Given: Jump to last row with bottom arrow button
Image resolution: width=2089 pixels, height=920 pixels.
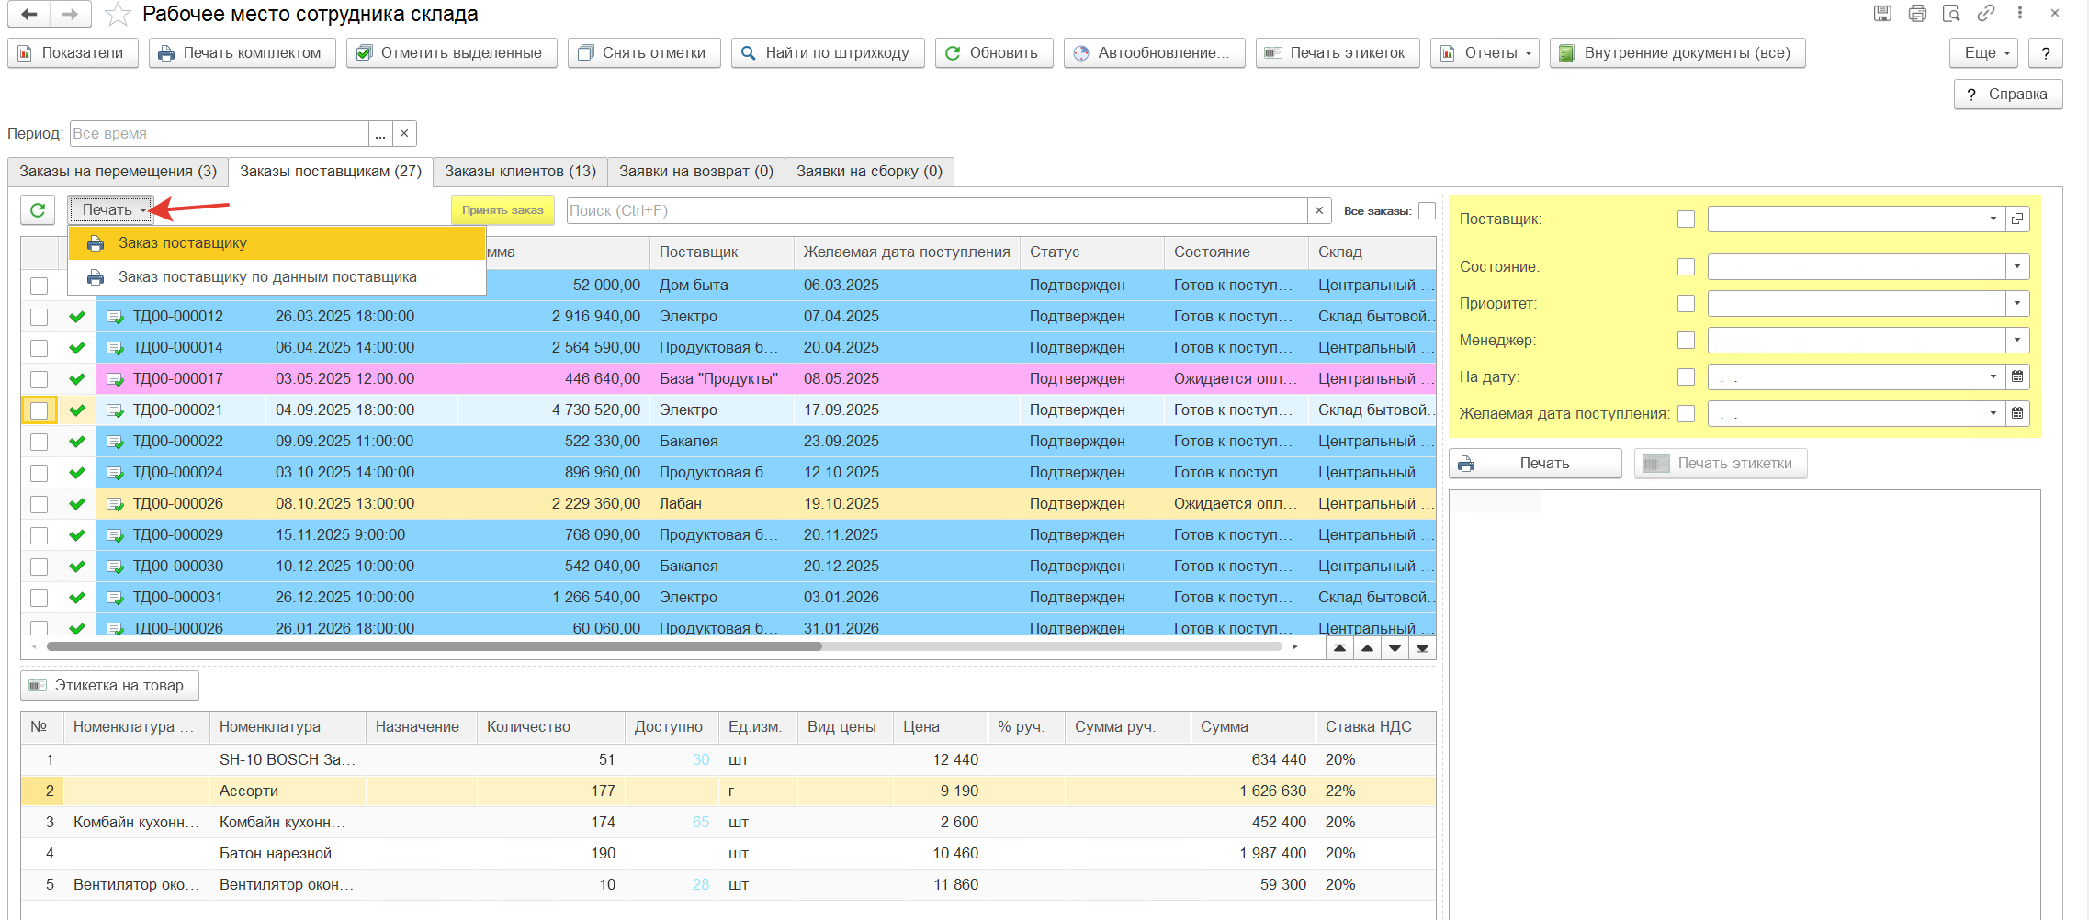Looking at the screenshot, I should 1422,648.
